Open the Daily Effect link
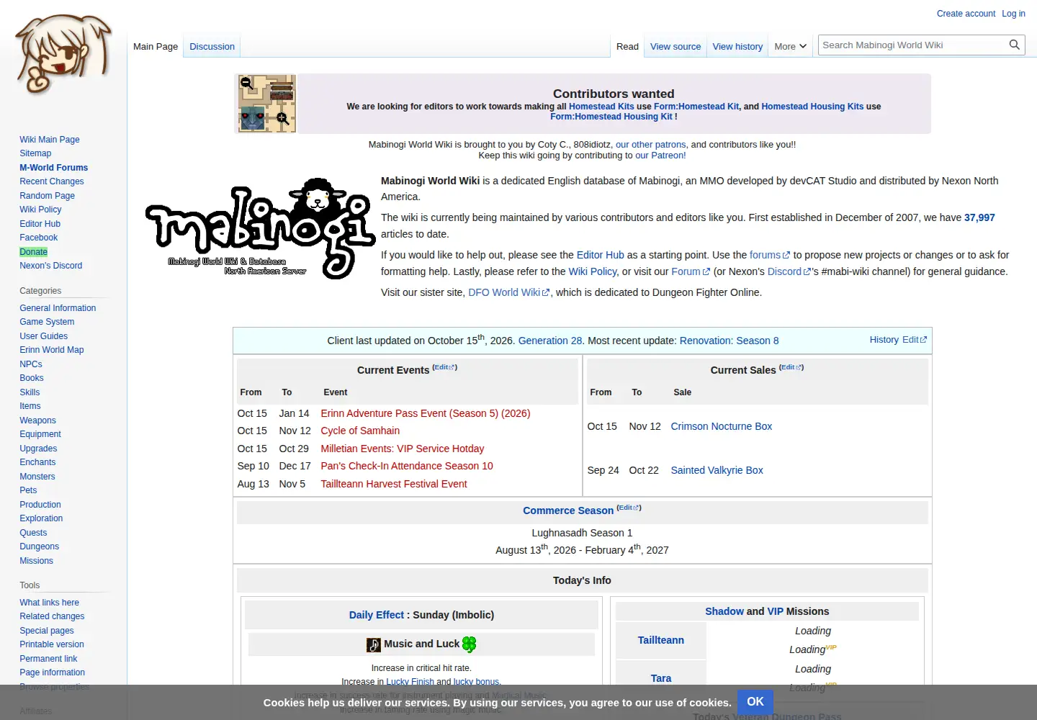 click(x=377, y=615)
